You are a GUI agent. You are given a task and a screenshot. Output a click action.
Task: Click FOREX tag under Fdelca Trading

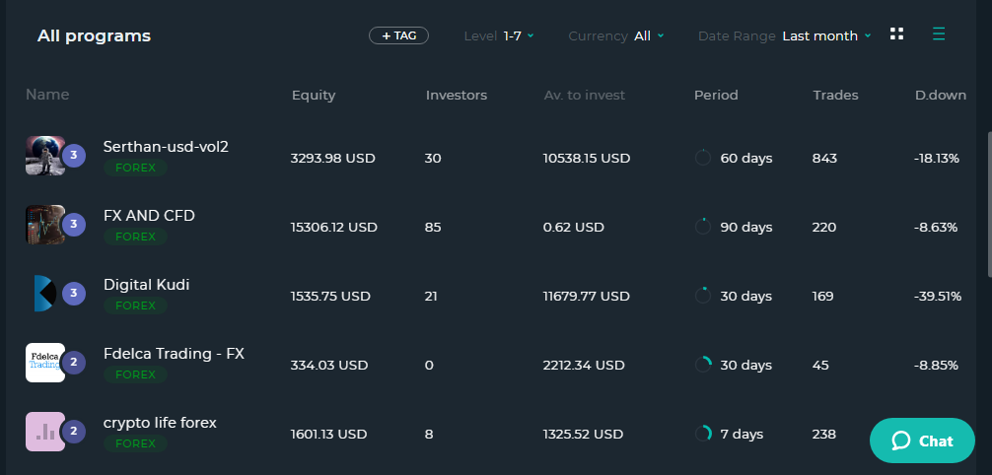pos(135,374)
